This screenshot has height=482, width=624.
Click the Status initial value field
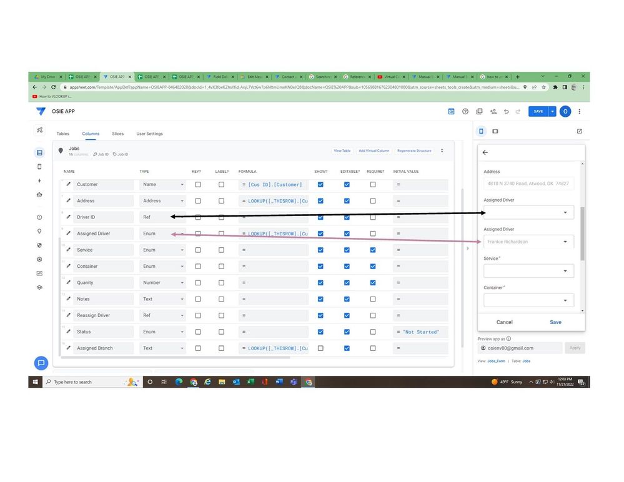[420, 332]
